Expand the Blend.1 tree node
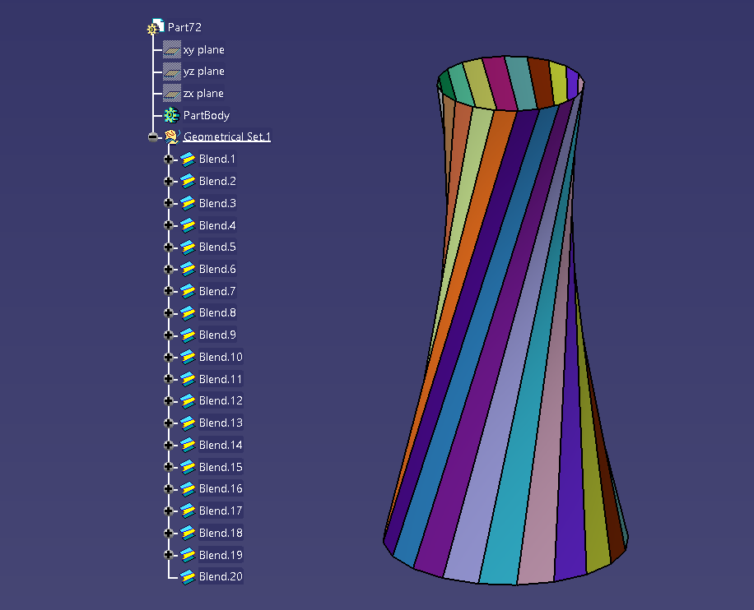Image resolution: width=754 pixels, height=610 pixels. click(x=168, y=159)
